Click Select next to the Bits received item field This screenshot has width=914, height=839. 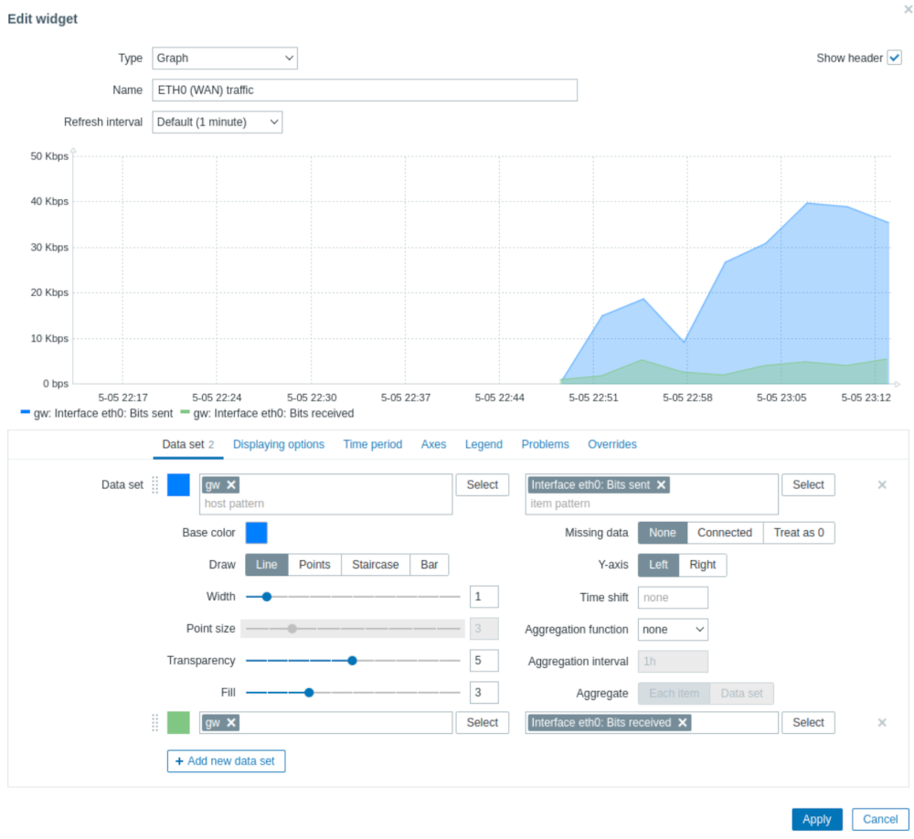pos(808,723)
